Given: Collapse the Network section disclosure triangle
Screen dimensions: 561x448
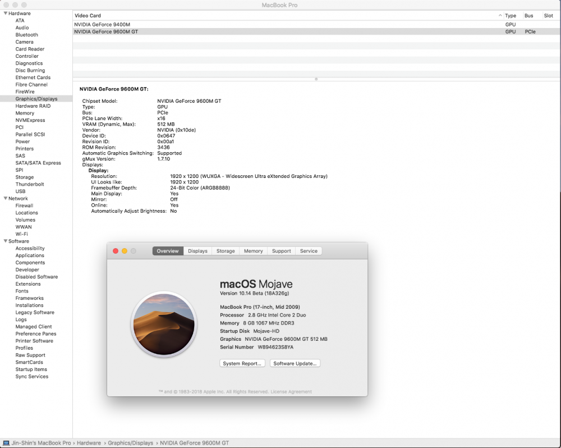Looking at the screenshot, I should point(6,198).
